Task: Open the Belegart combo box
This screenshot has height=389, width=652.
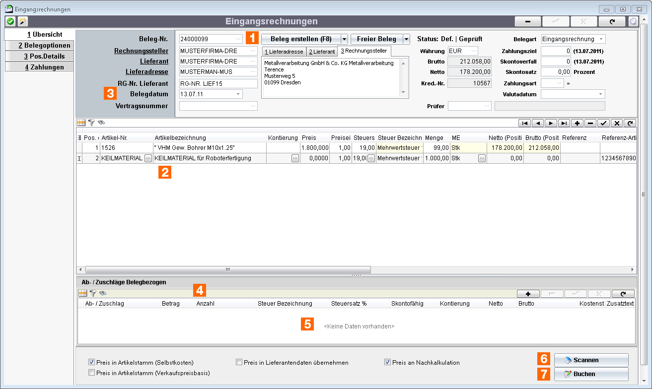Action: (x=573, y=39)
